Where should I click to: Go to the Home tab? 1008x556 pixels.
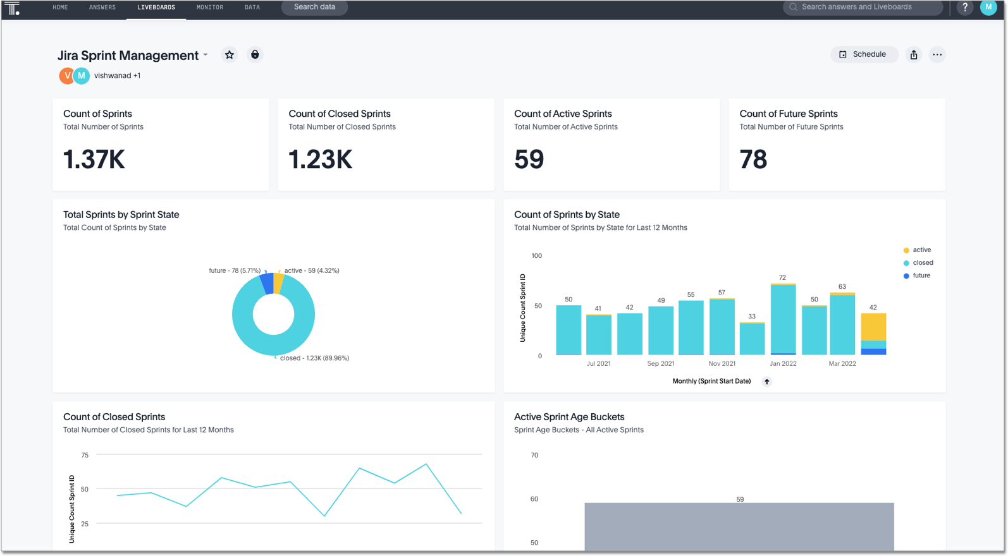coord(60,8)
